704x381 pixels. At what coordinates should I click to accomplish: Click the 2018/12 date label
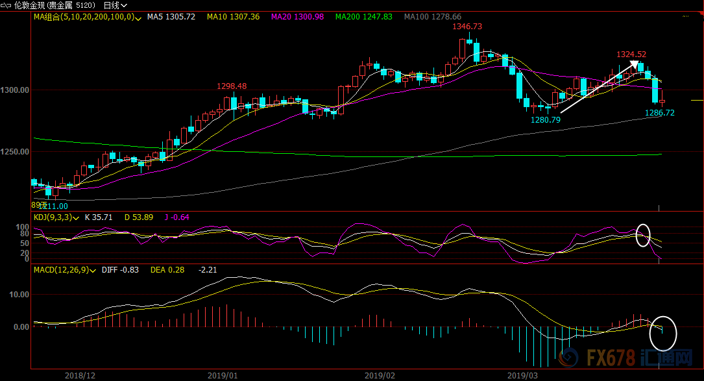(x=80, y=376)
